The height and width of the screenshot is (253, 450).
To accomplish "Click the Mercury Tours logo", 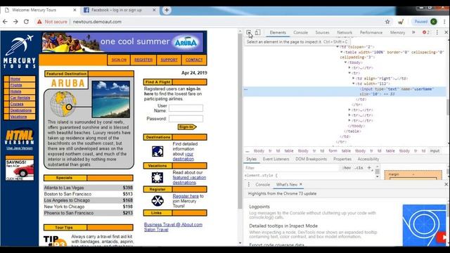I will 20,51.
